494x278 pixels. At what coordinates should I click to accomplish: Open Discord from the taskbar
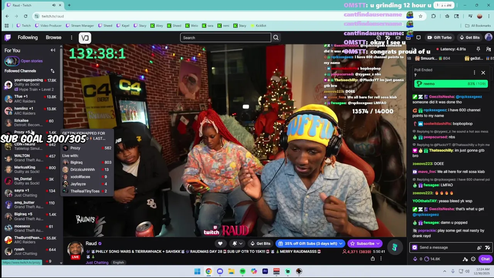point(220,271)
